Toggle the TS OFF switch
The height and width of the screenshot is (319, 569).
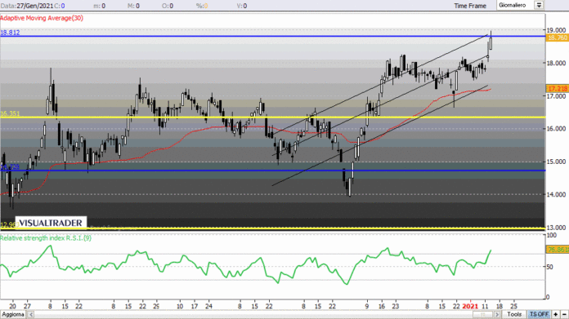tap(539, 314)
